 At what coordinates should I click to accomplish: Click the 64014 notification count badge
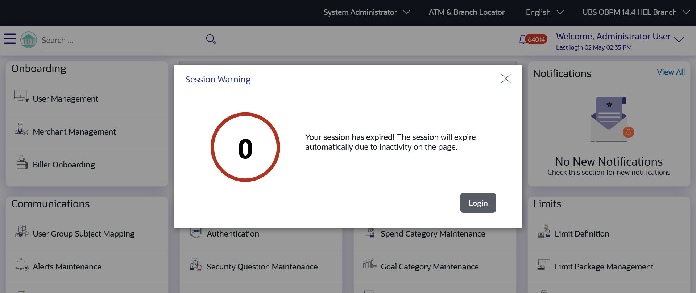tap(536, 39)
